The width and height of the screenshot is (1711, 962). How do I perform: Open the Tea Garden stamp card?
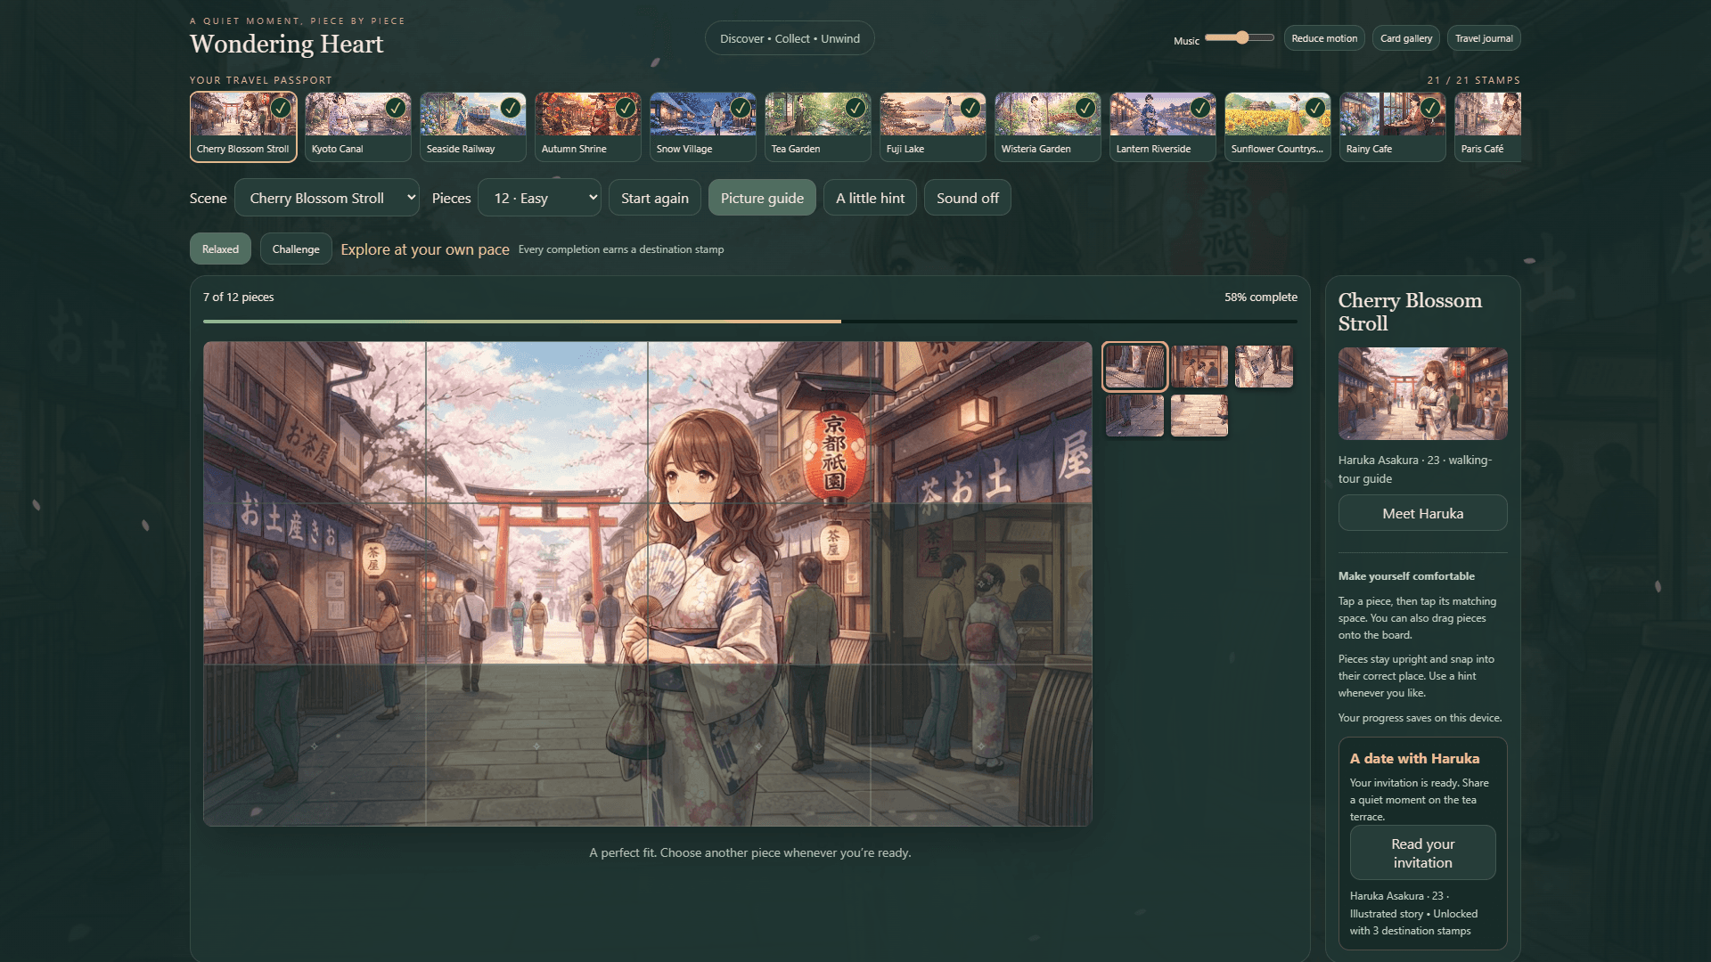click(x=818, y=126)
